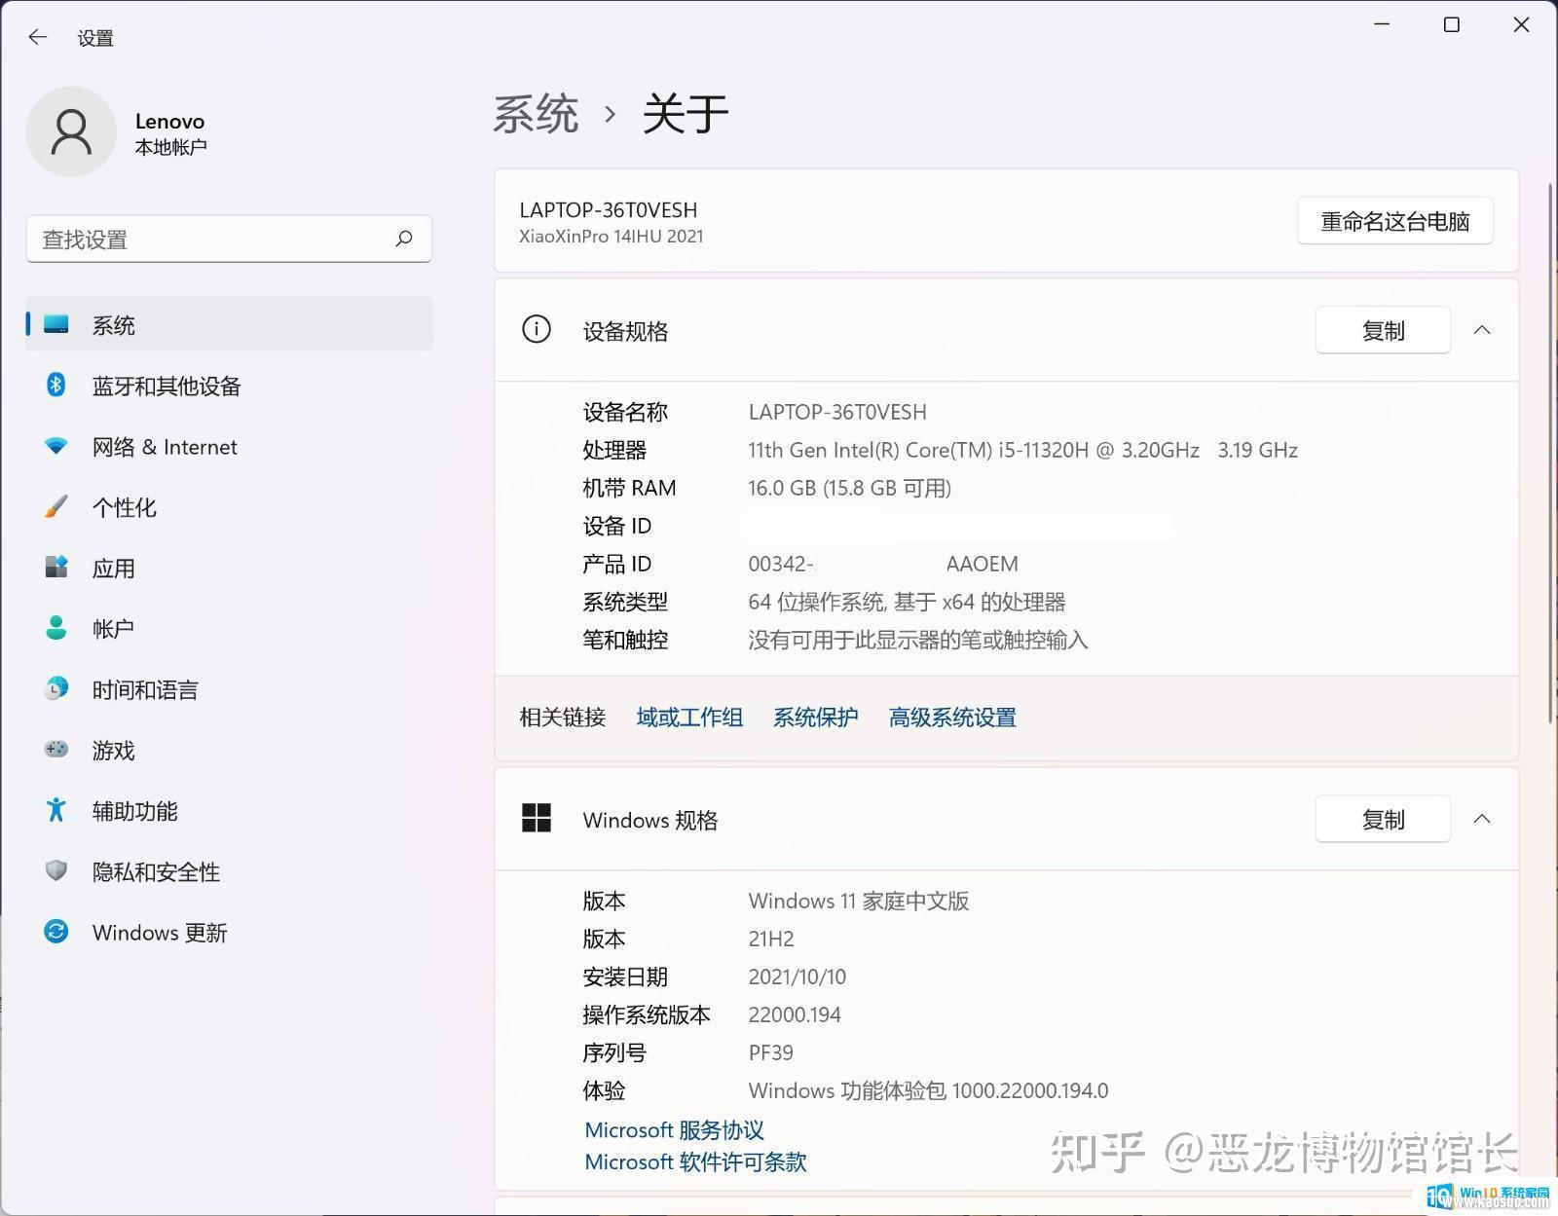This screenshot has height=1216, width=1558.
Task: Open 网络 & Internet settings
Action: point(229,446)
